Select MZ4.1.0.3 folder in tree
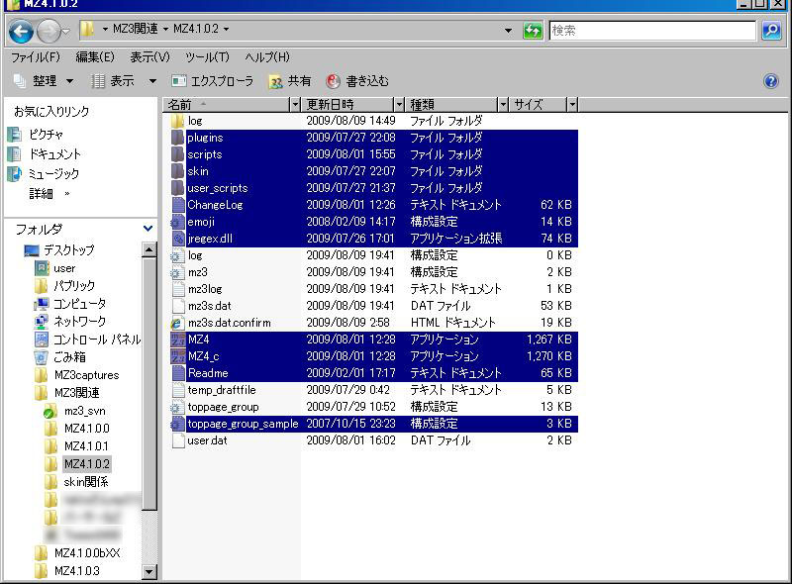 (x=77, y=571)
